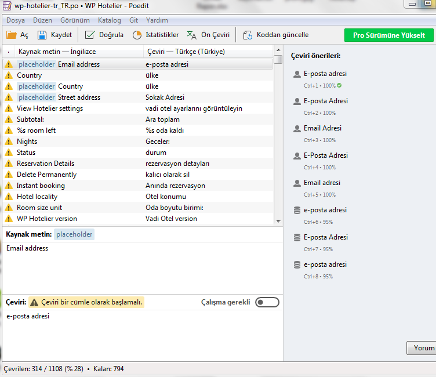Screen dimensions: 436x377
Task: Select the WP Hotelier version row
Action: coord(138,219)
